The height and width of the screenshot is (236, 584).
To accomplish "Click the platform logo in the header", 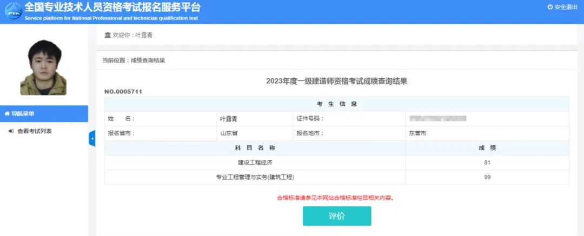I will (13, 11).
